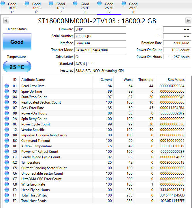Click the Threshold column header
This screenshot has height=208, width=192.
[145, 80]
